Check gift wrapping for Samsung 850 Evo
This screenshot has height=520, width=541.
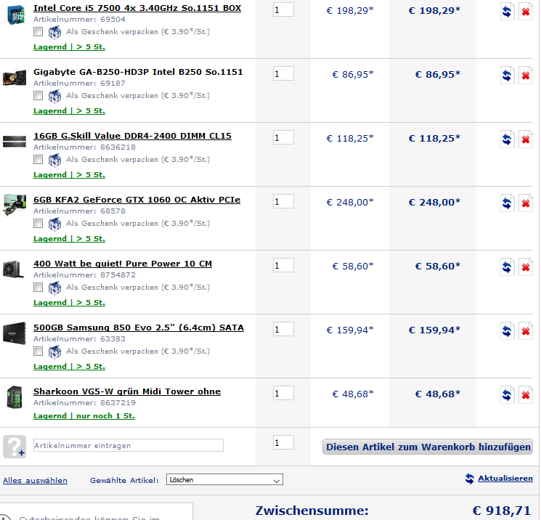[38, 351]
